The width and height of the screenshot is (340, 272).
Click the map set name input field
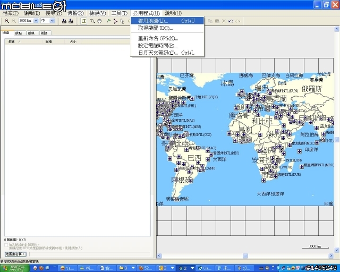pos(90,254)
